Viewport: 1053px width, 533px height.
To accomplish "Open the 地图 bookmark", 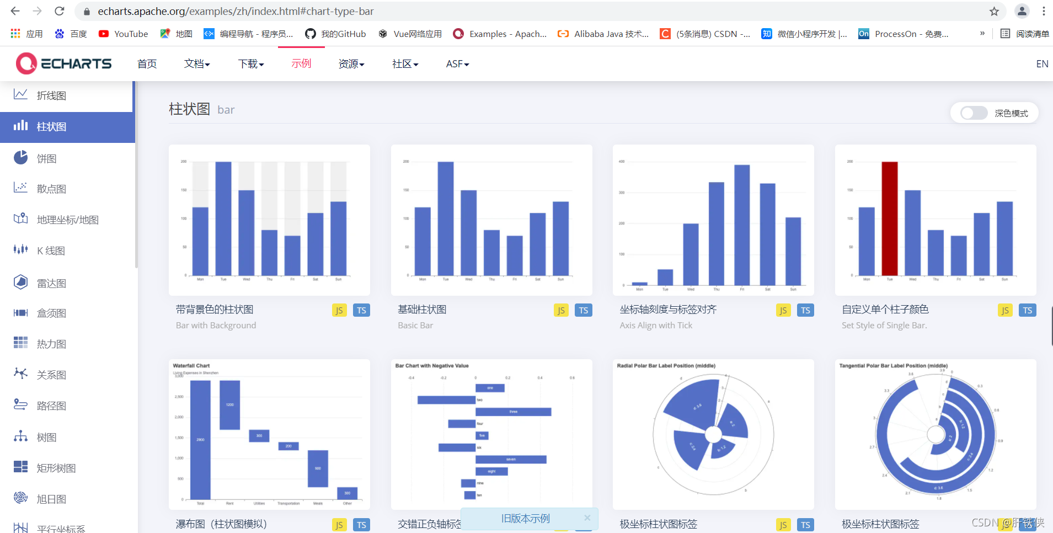I will tap(176, 34).
